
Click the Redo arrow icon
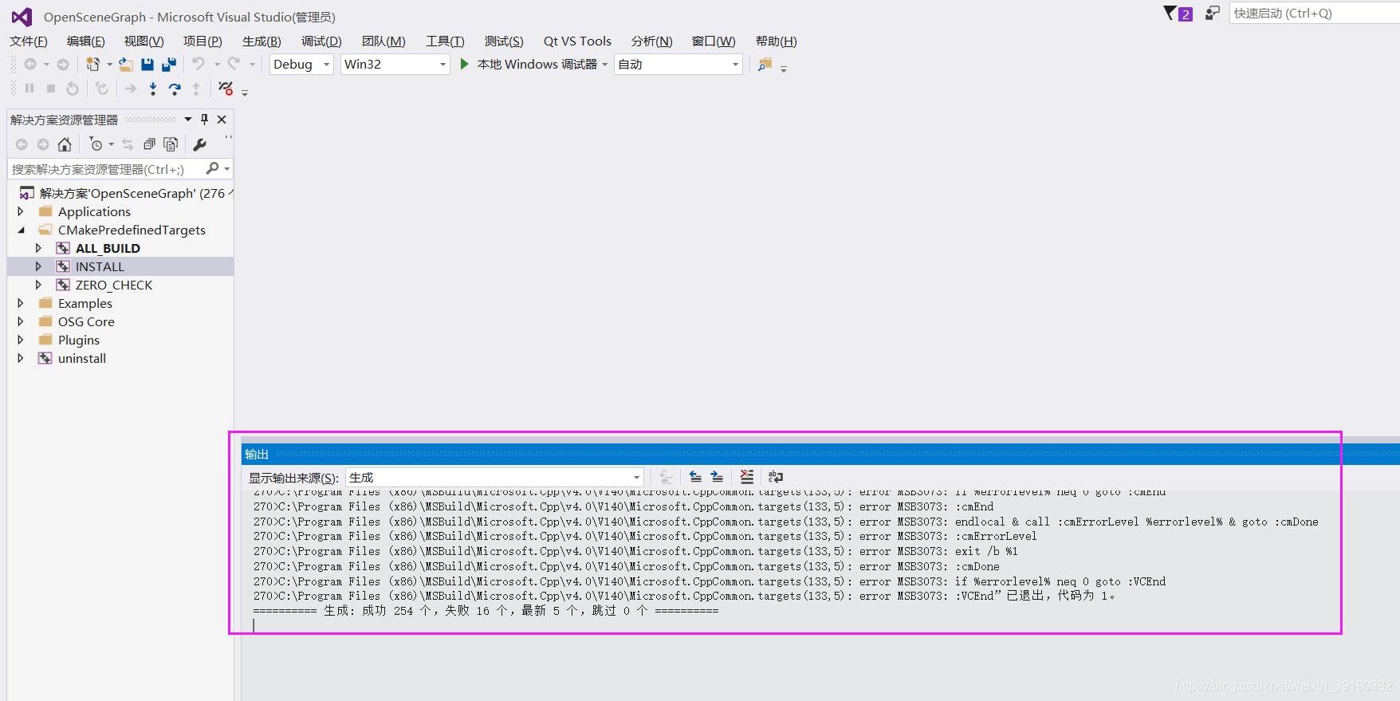tap(234, 64)
